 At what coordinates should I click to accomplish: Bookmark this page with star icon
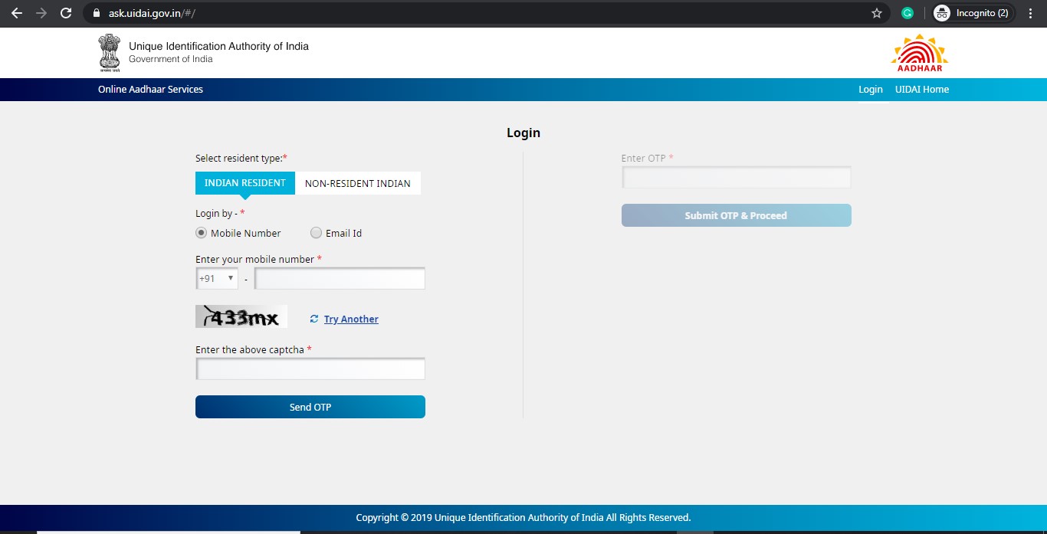pyautogui.click(x=877, y=13)
